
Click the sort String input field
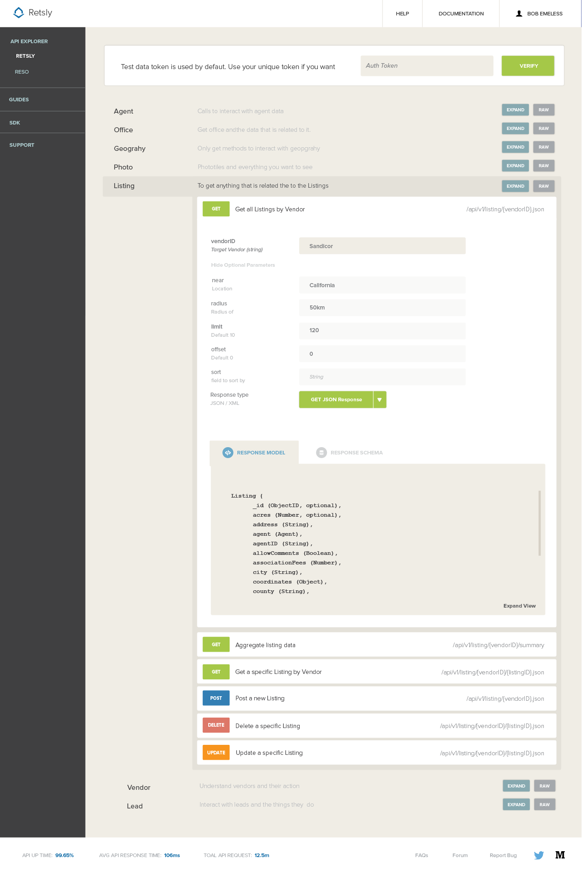(382, 377)
